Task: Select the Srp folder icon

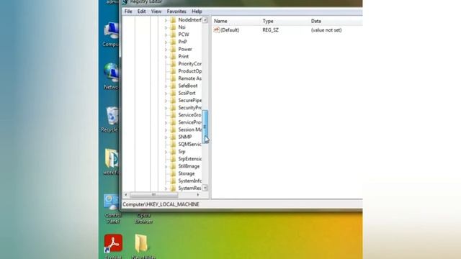Action: pyautogui.click(x=173, y=152)
